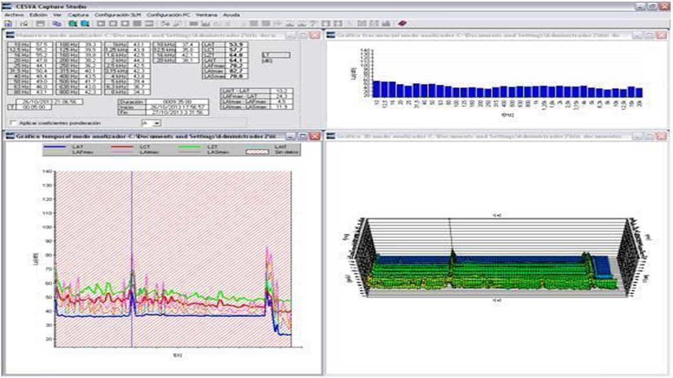This screenshot has width=673, height=378.
Task: Expand the weighting 'A' dropdown
Action: tap(156, 123)
